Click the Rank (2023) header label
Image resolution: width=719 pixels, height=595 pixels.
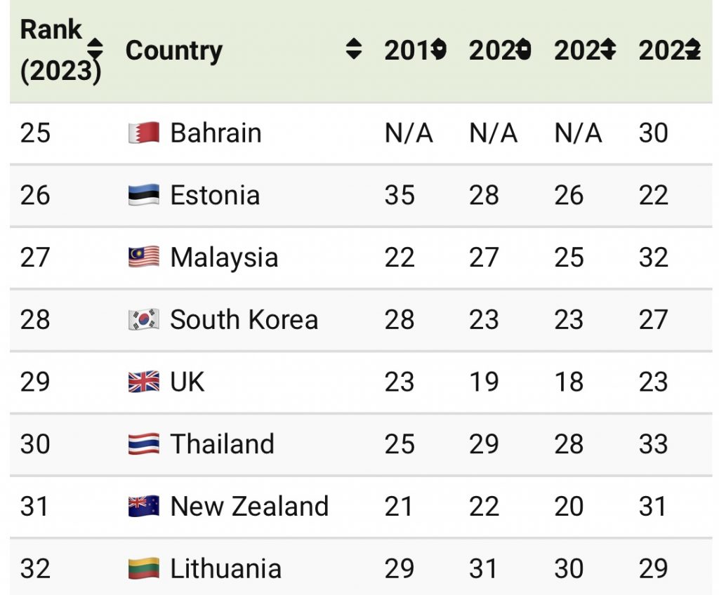tap(53, 51)
